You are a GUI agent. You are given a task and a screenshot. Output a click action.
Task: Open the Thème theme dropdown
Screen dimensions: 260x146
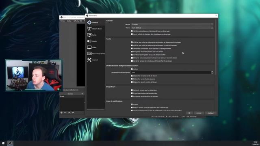(172, 28)
